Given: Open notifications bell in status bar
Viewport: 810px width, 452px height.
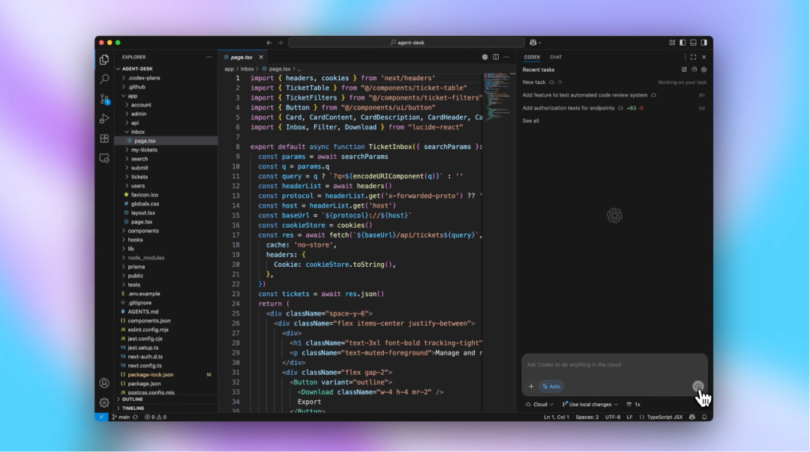Looking at the screenshot, I should point(704,417).
